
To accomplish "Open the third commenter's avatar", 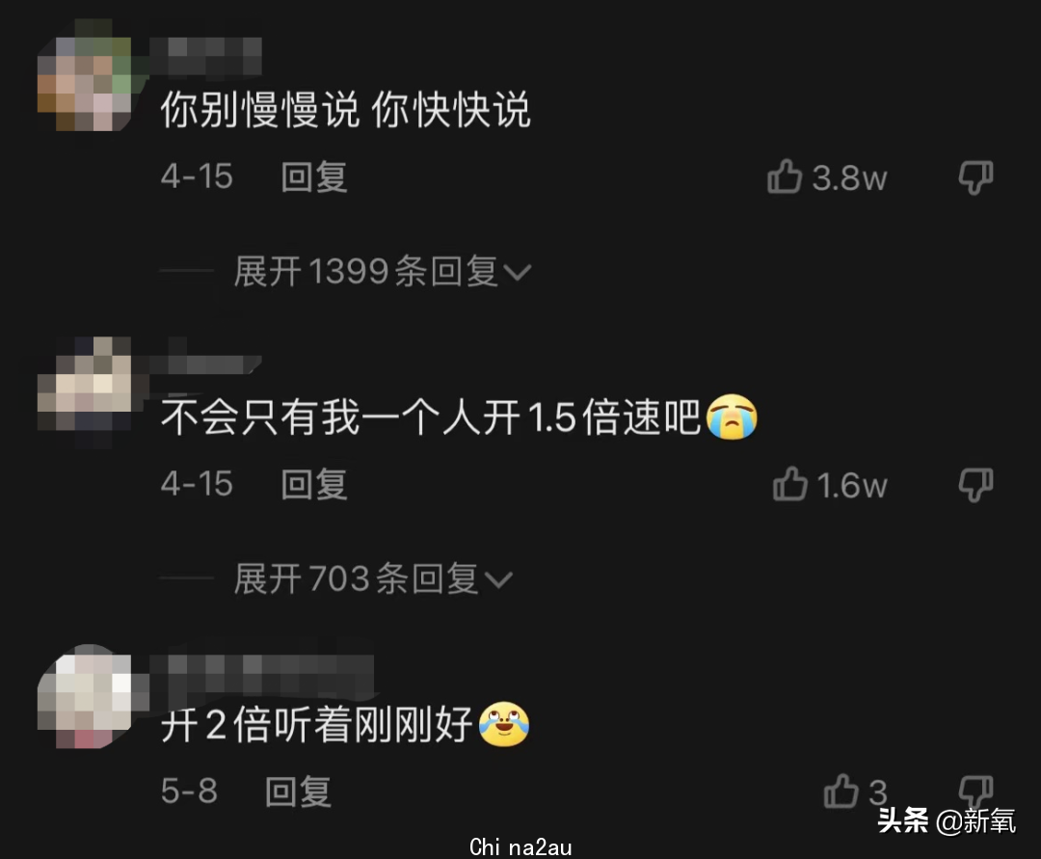I will click(x=84, y=696).
